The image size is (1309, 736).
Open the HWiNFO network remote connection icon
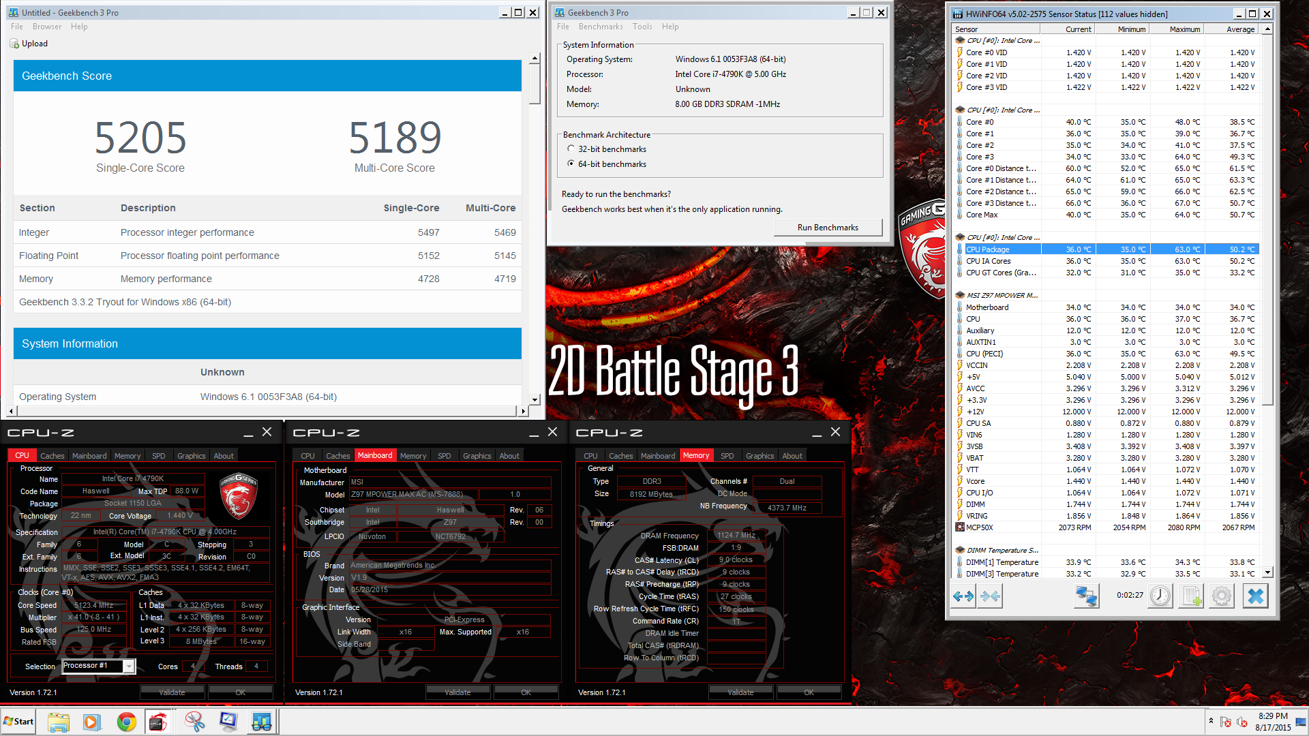click(1087, 596)
